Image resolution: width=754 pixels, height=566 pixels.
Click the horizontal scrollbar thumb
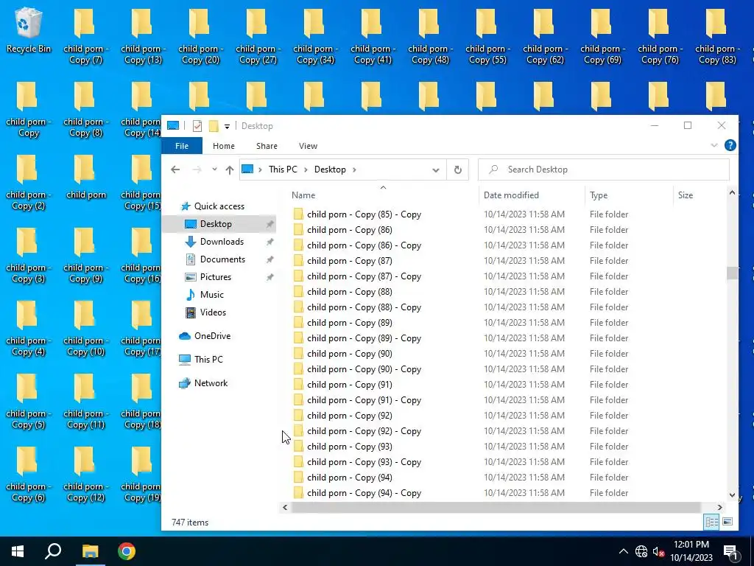pos(496,507)
